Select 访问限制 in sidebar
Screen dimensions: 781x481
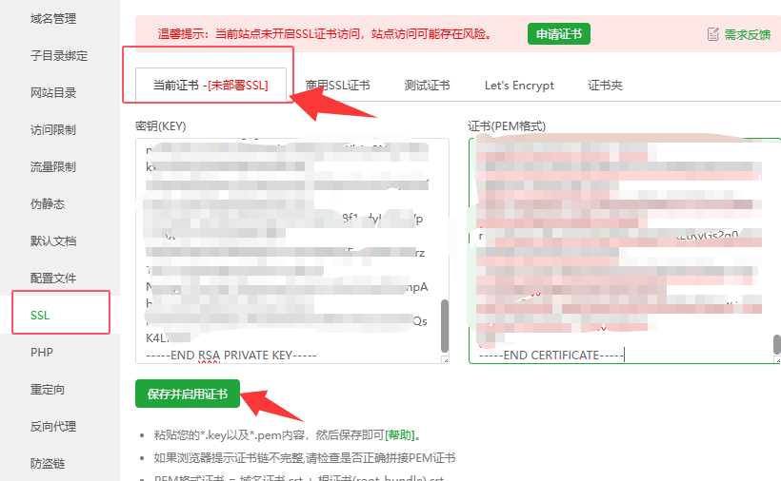coord(53,129)
